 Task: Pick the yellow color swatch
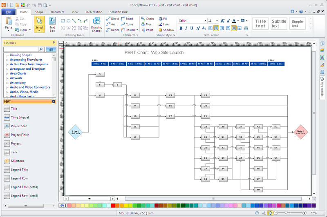[x=126, y=206]
